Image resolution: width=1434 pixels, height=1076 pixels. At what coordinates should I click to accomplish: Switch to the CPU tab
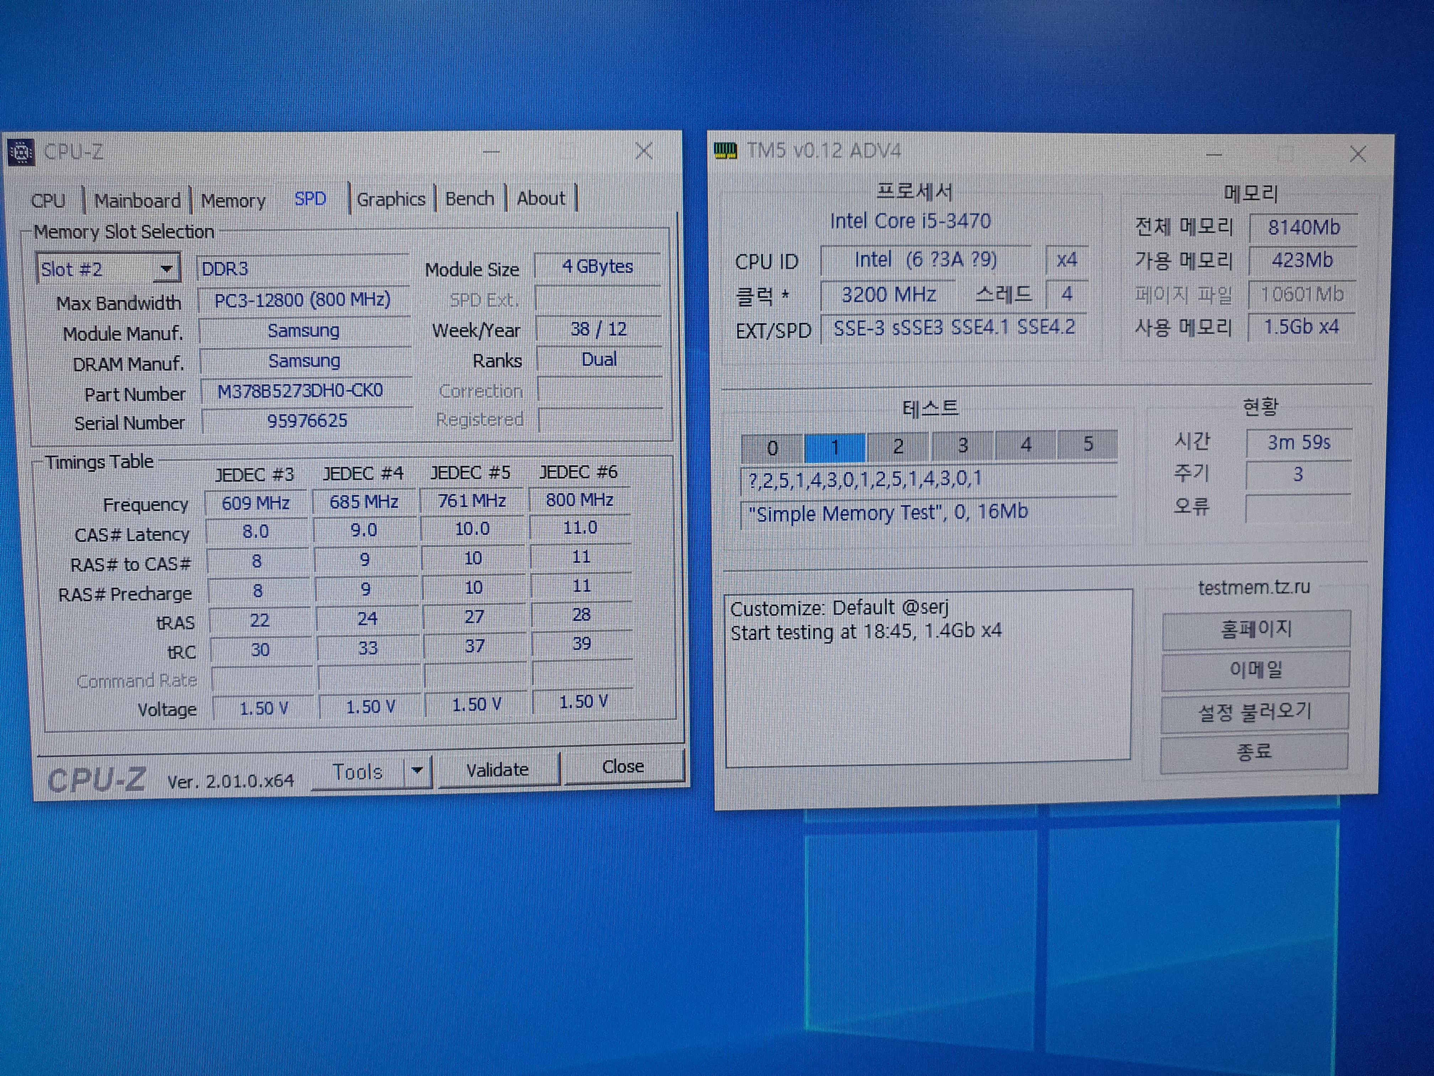coord(48,200)
